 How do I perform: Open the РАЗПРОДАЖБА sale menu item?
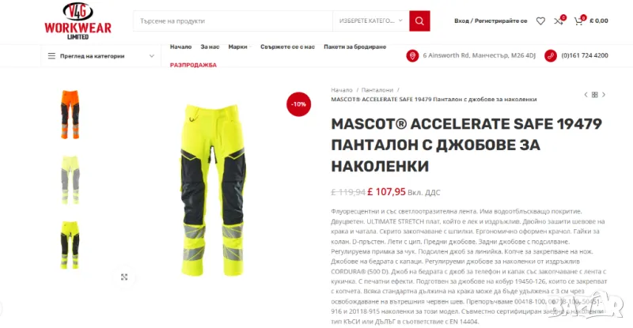[193, 65]
